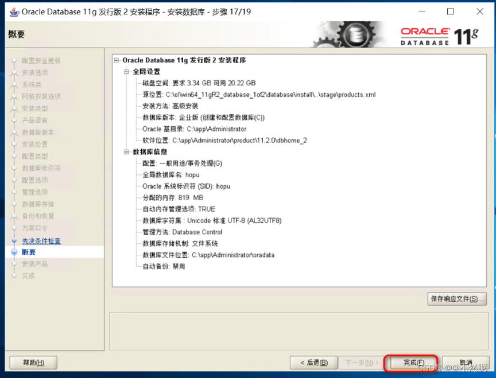Collapse the 数据库信息 tree section
496x378 pixels.
[x=126, y=152]
